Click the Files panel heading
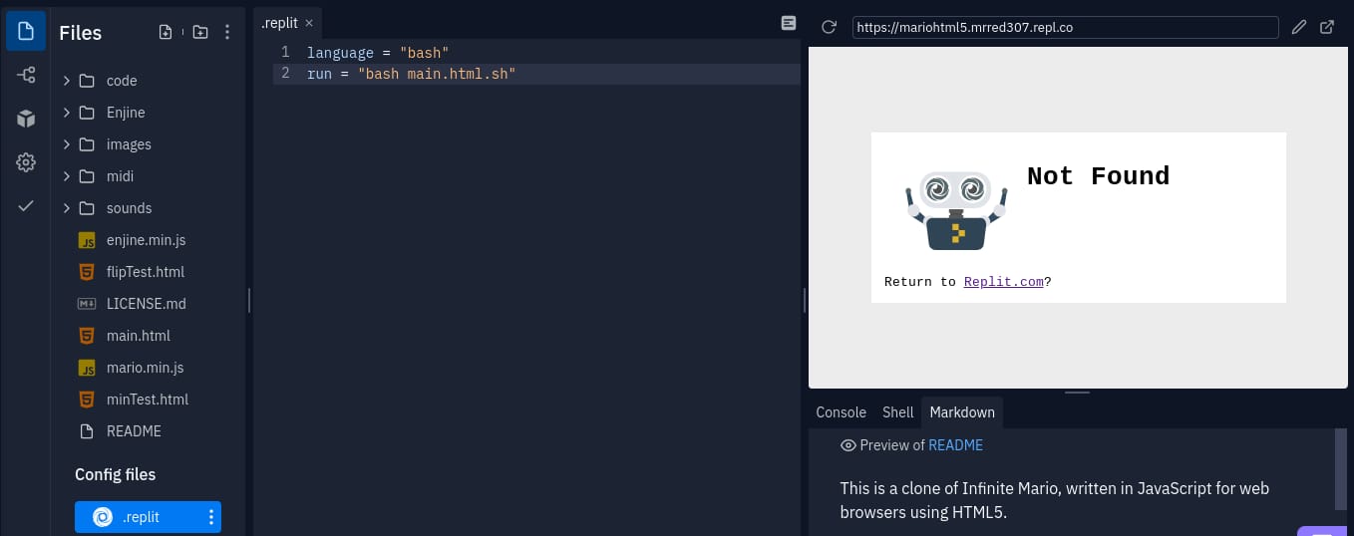 click(80, 33)
